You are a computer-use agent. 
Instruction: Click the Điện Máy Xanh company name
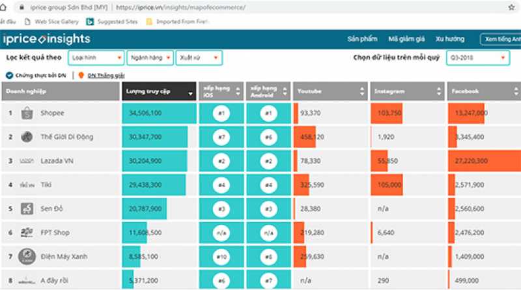pos(64,257)
